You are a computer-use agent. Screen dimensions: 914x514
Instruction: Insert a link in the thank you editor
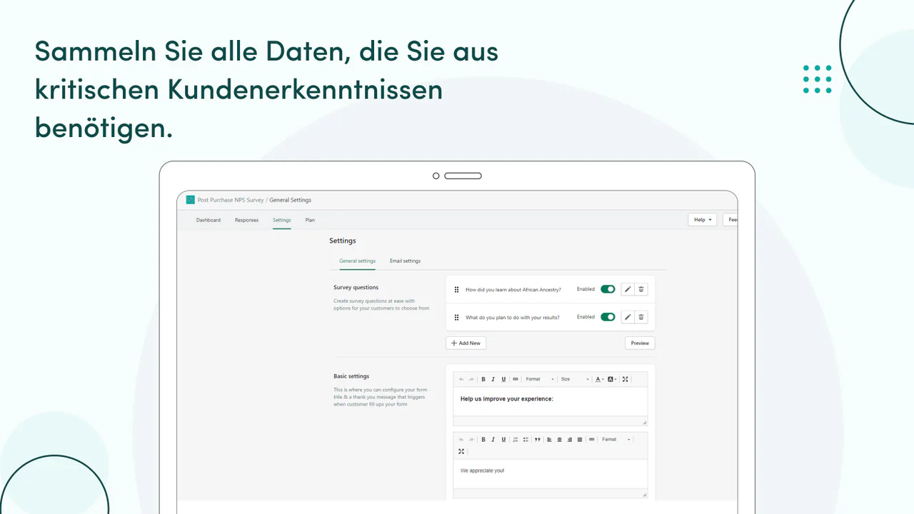(591, 440)
